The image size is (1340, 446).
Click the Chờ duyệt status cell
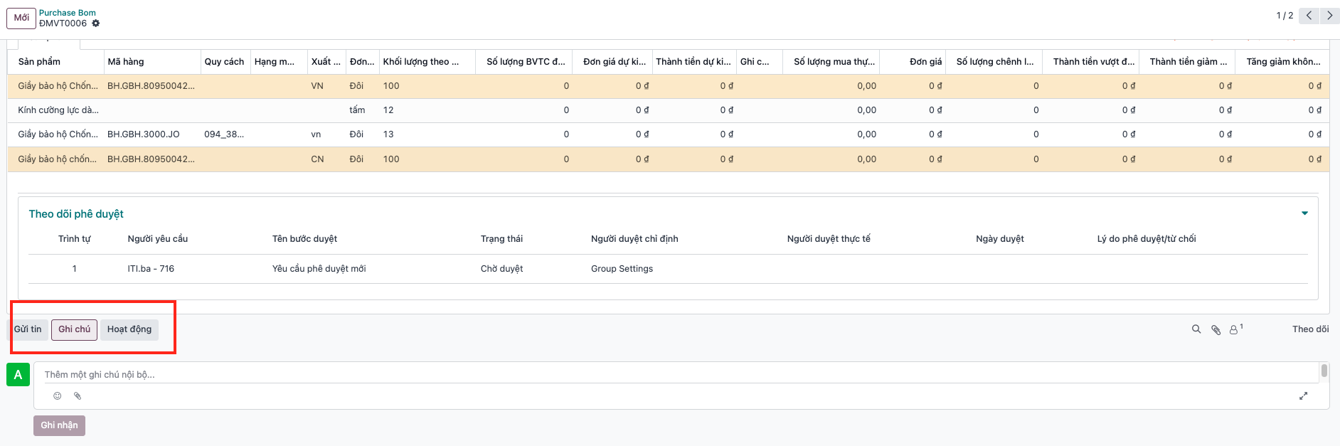point(501,269)
